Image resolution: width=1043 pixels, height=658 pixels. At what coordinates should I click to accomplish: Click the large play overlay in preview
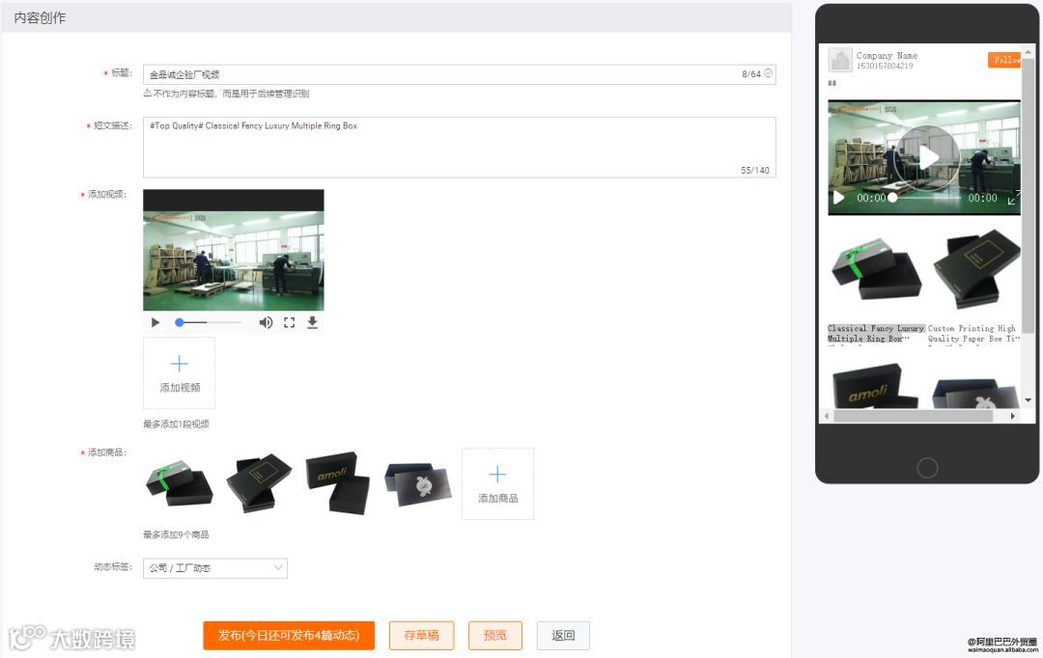[x=927, y=157]
